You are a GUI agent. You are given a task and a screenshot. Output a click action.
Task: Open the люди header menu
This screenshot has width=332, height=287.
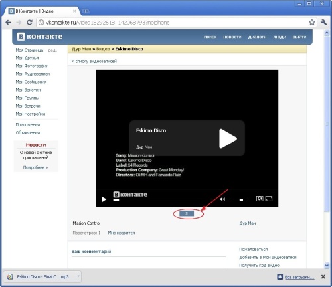click(280, 37)
